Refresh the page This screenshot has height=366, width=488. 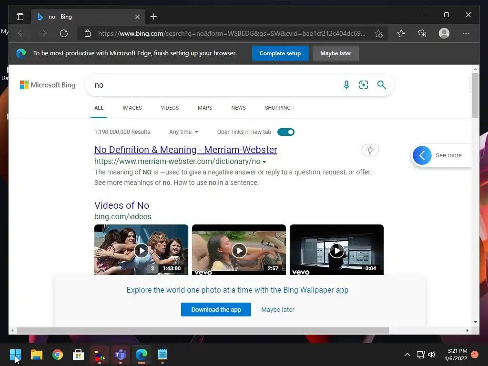pos(64,33)
